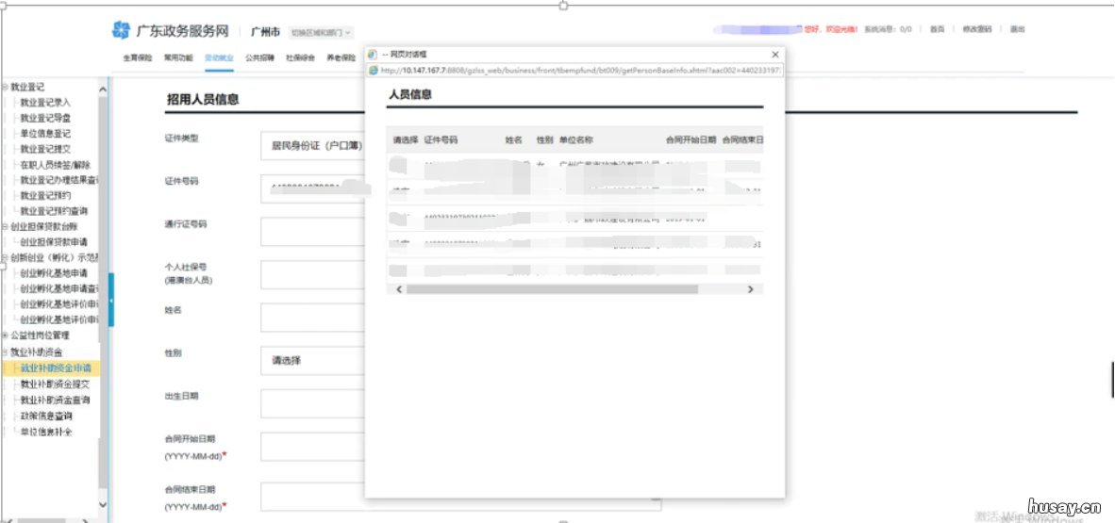Open the standalone 就业登记预约 tree item
This screenshot has width=1115, height=523.
(x=44, y=195)
